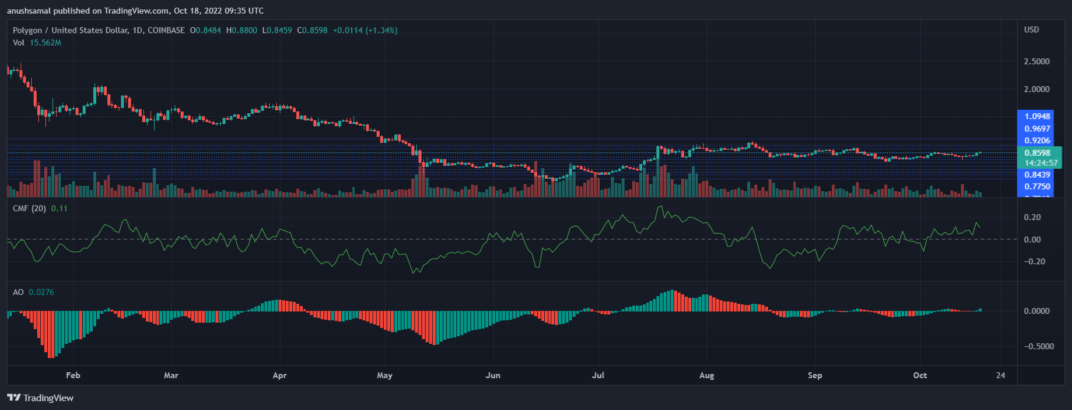
Task: Select the AO indicator label
Action: [18, 292]
